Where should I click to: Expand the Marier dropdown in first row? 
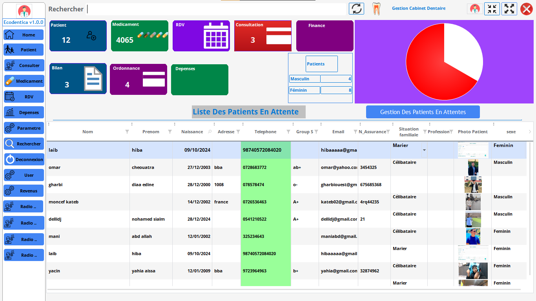point(424,150)
